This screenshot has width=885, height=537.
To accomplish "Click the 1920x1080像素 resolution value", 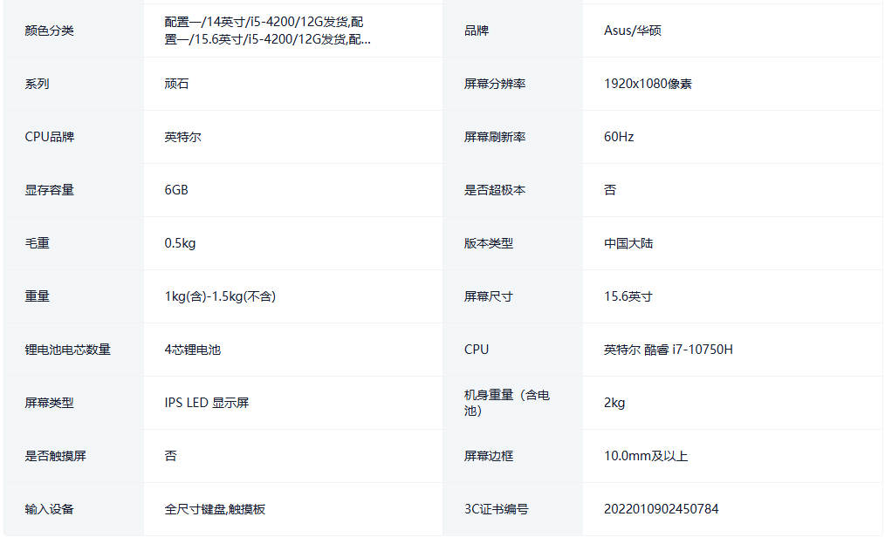I will tap(648, 84).
